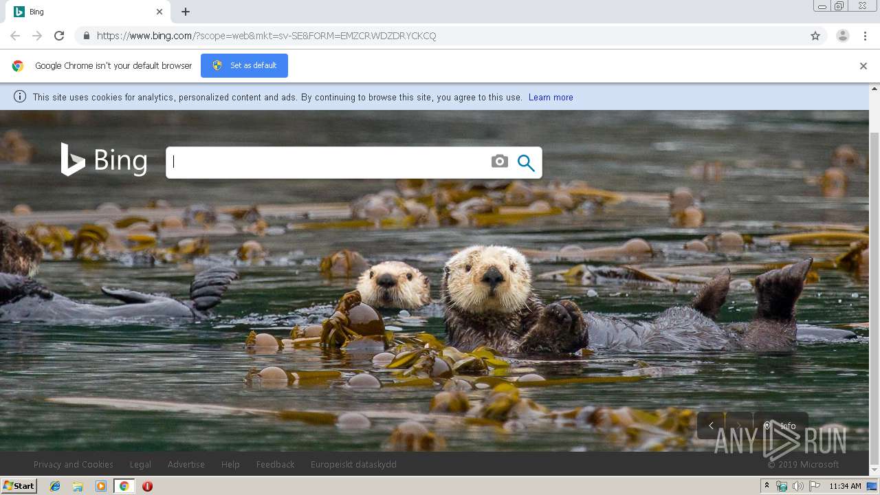Open Help footer link
This screenshot has height=495, width=880.
[230, 465]
